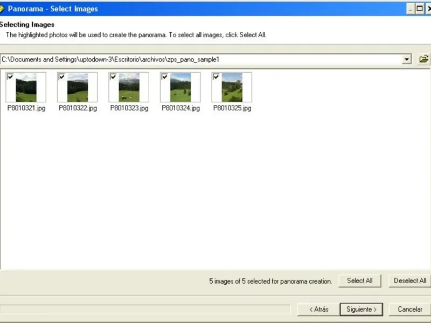
Task: Select the P8010325.jpg thumbnail image
Action: [x=232, y=87]
